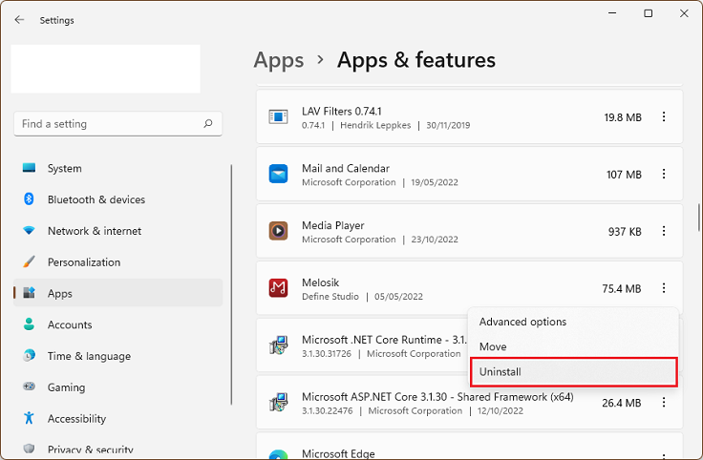Click the .NET Core Runtime app icon

[278, 345]
